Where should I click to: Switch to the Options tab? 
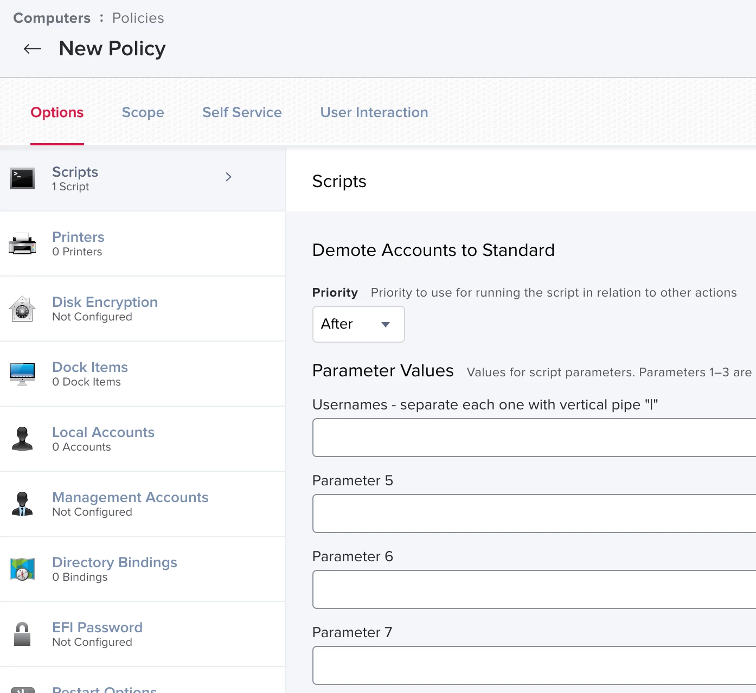57,112
